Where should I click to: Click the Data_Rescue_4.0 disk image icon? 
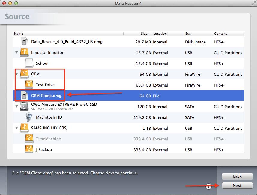[25, 42]
